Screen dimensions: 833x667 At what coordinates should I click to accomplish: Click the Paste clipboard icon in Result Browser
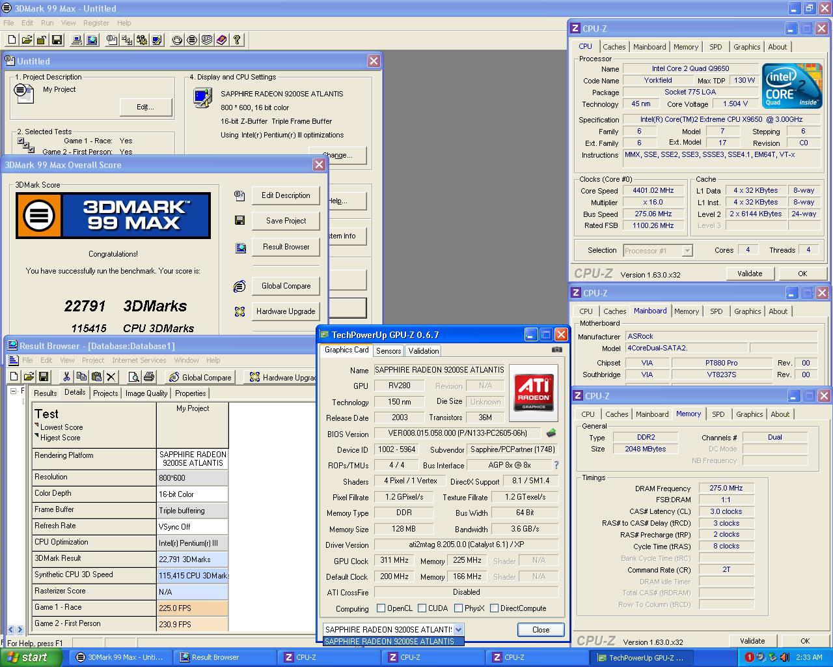(96, 376)
